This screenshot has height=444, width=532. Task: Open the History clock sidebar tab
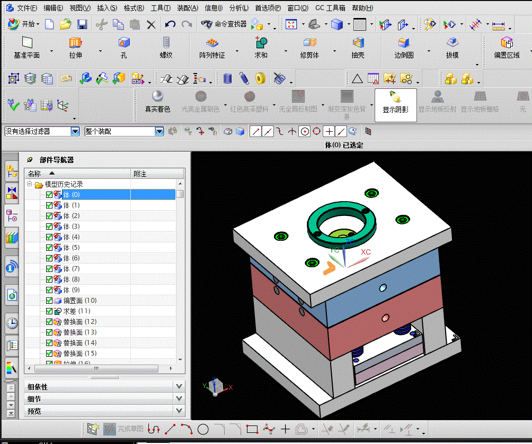(12, 323)
